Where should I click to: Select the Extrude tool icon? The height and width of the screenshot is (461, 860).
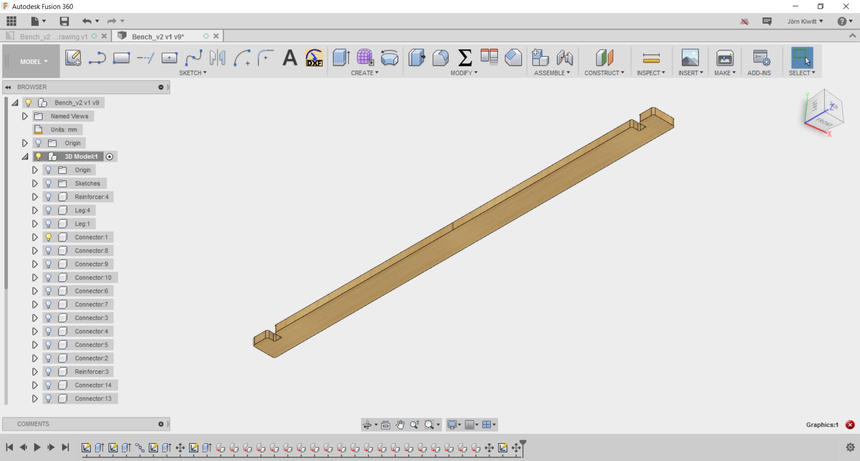pos(341,58)
